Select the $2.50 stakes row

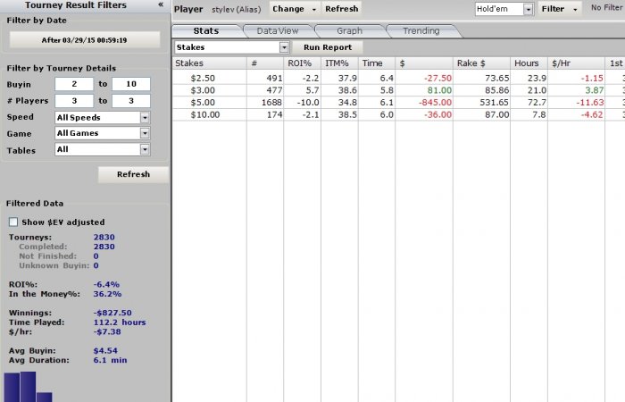(398, 79)
